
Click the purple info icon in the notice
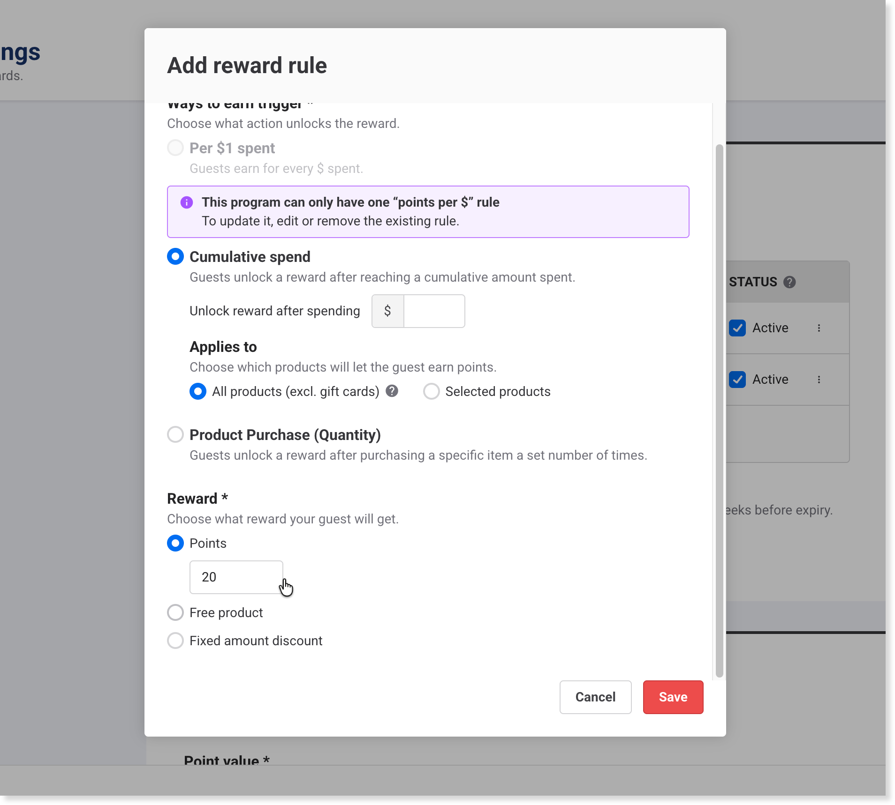(x=187, y=202)
